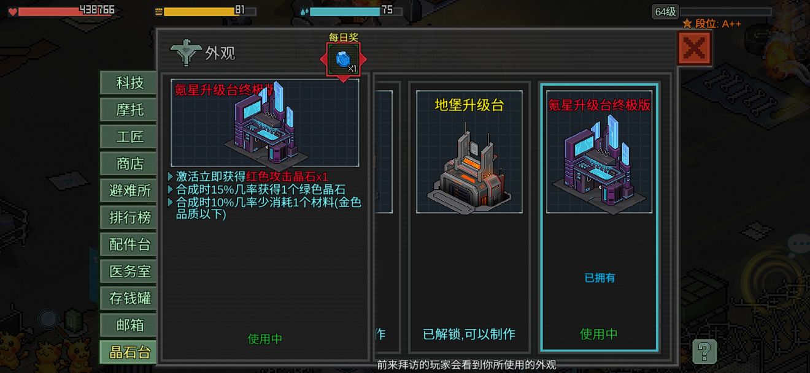Click the 已解锁,可以制作 label
Screen dimensions: 810x373
pos(469,334)
